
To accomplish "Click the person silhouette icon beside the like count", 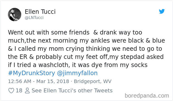I will point(27,91).
